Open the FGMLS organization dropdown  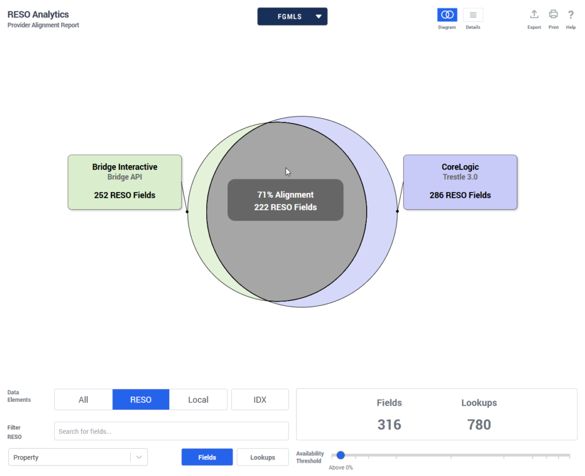pyautogui.click(x=292, y=17)
